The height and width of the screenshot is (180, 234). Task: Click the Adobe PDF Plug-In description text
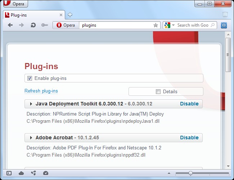coord(94,148)
